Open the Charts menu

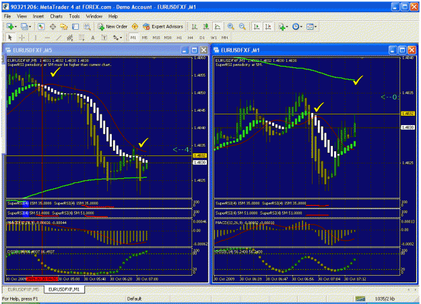pos(57,16)
